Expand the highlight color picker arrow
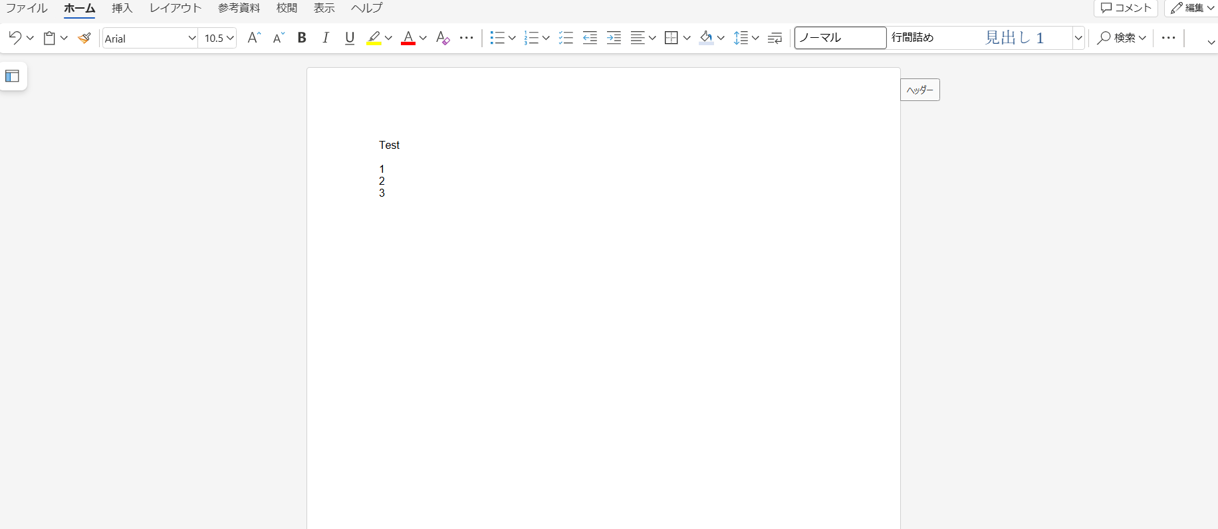 (388, 38)
